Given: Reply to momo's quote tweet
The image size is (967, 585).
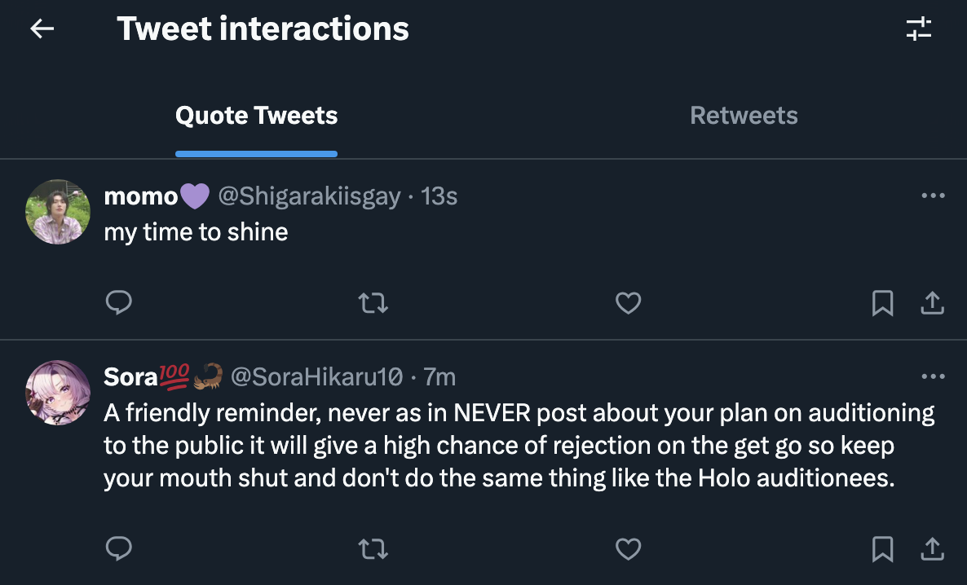Looking at the screenshot, I should pos(119,303).
